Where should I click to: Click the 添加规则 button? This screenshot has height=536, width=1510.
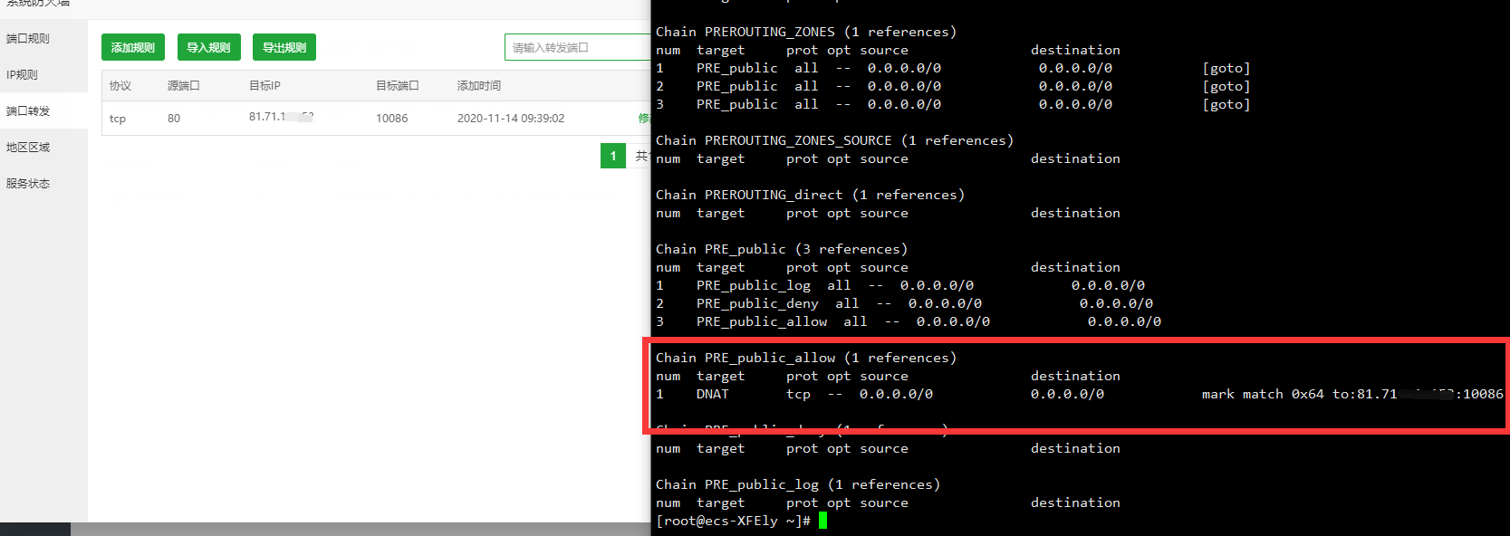click(x=133, y=47)
